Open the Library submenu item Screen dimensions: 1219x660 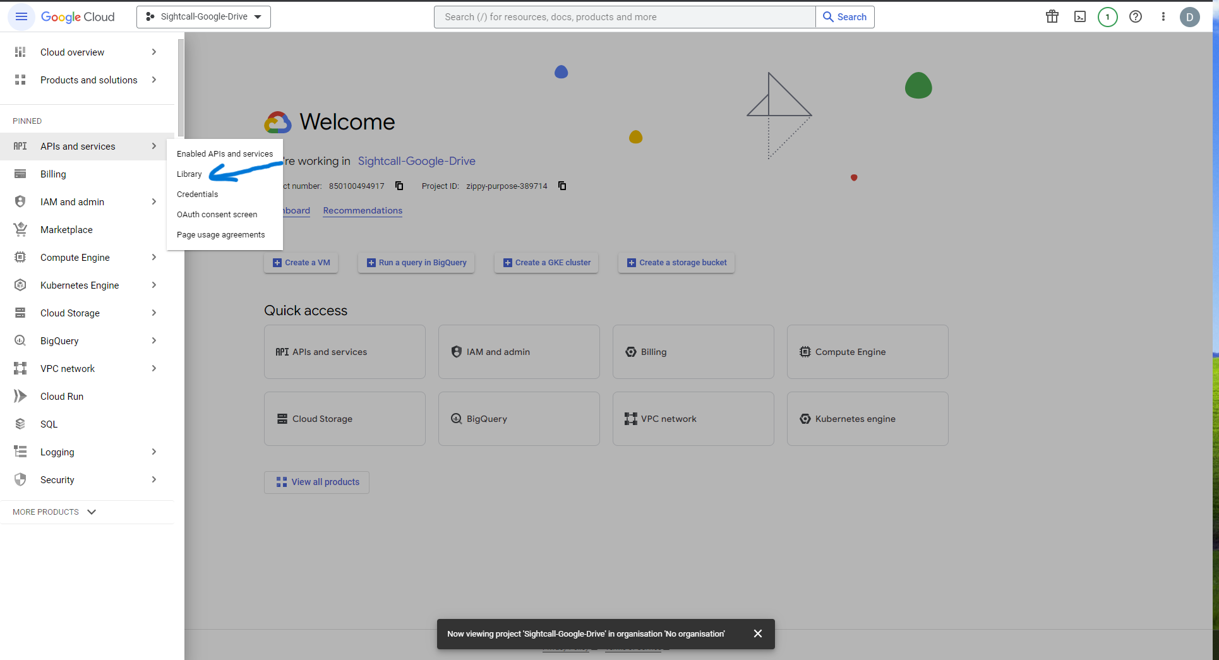[189, 174]
